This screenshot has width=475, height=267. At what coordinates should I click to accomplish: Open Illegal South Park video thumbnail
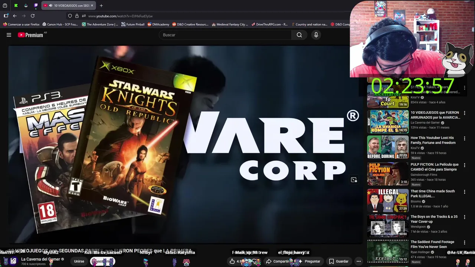pyautogui.click(x=388, y=200)
